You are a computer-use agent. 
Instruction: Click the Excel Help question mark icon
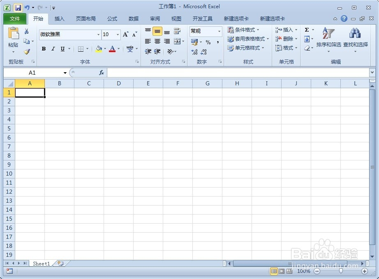(x=344, y=18)
